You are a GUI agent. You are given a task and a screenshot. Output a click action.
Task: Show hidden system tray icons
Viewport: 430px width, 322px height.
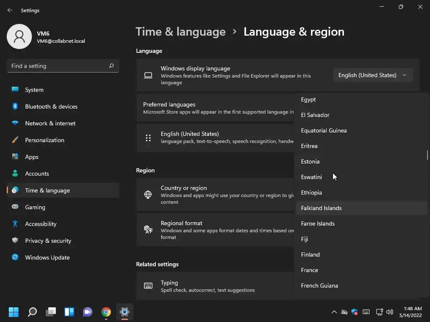[334, 312]
